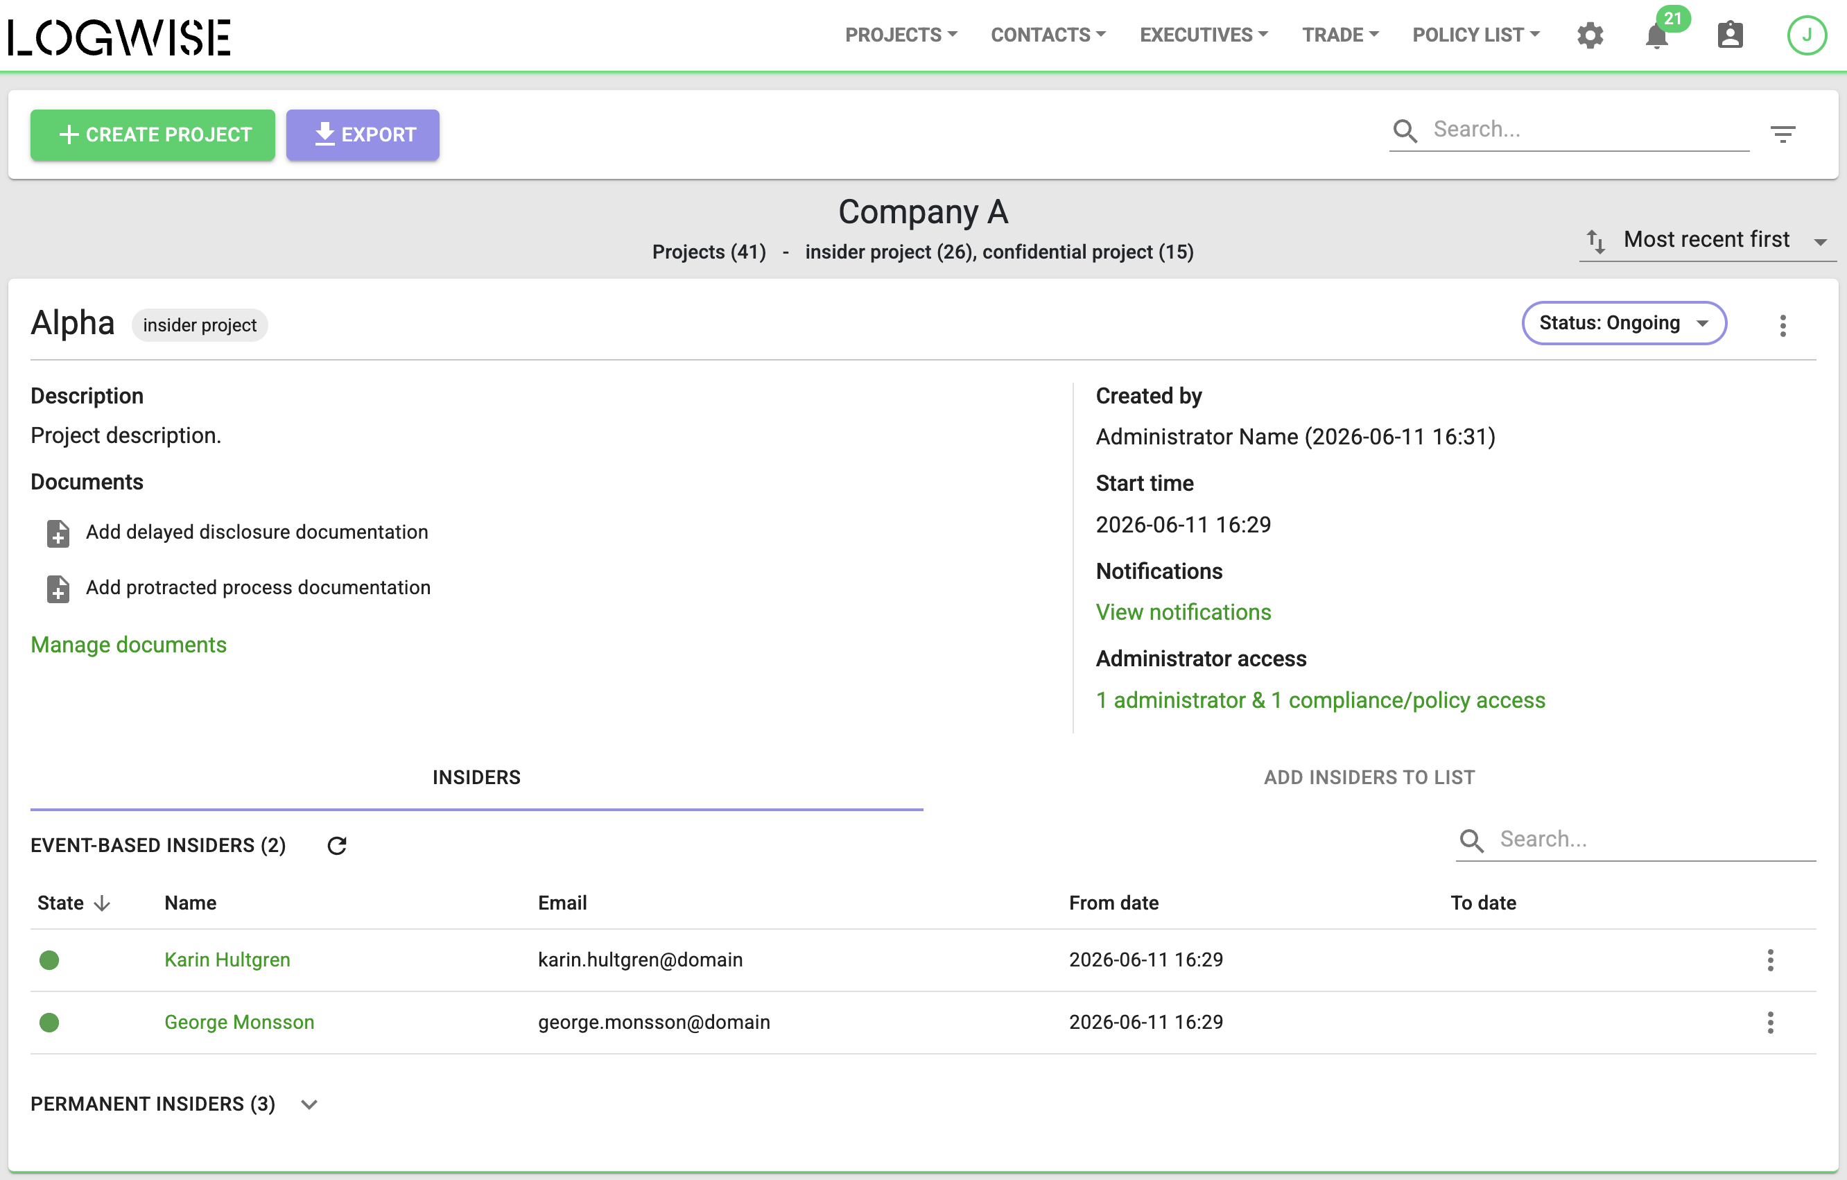The height and width of the screenshot is (1180, 1847).
Task: Open the EXECUTIVES menu
Action: (1204, 35)
